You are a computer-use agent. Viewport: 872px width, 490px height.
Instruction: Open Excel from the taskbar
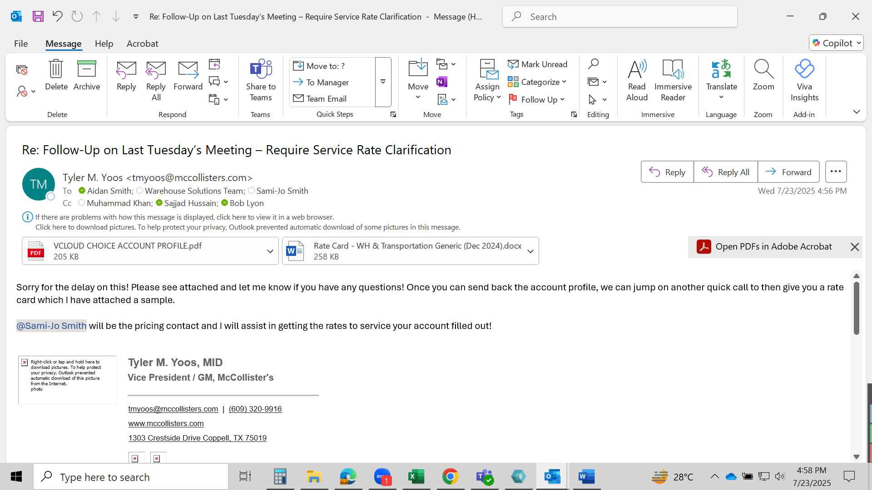point(416,476)
